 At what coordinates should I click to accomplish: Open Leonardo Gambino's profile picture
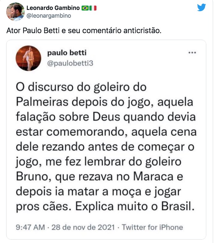[x=15, y=11]
